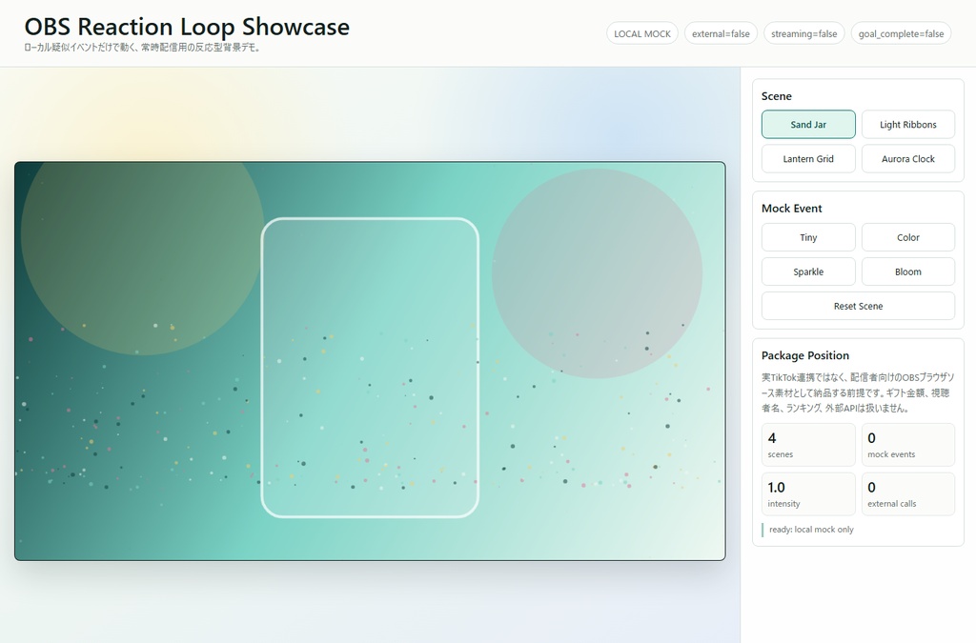Click the scenes count stat card
Image resolution: width=976 pixels, height=643 pixels.
[x=808, y=445]
